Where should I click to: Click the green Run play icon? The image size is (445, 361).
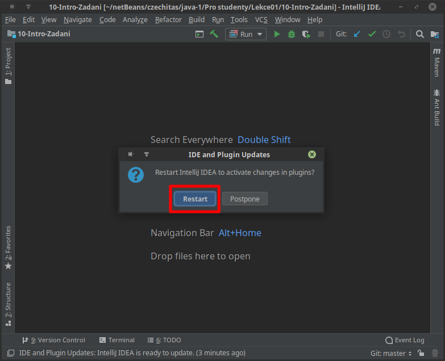(x=277, y=34)
